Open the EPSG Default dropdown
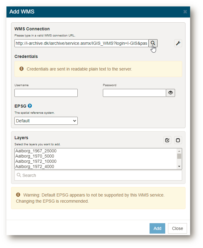Viewport: 203px width, 248px height. click(46, 121)
